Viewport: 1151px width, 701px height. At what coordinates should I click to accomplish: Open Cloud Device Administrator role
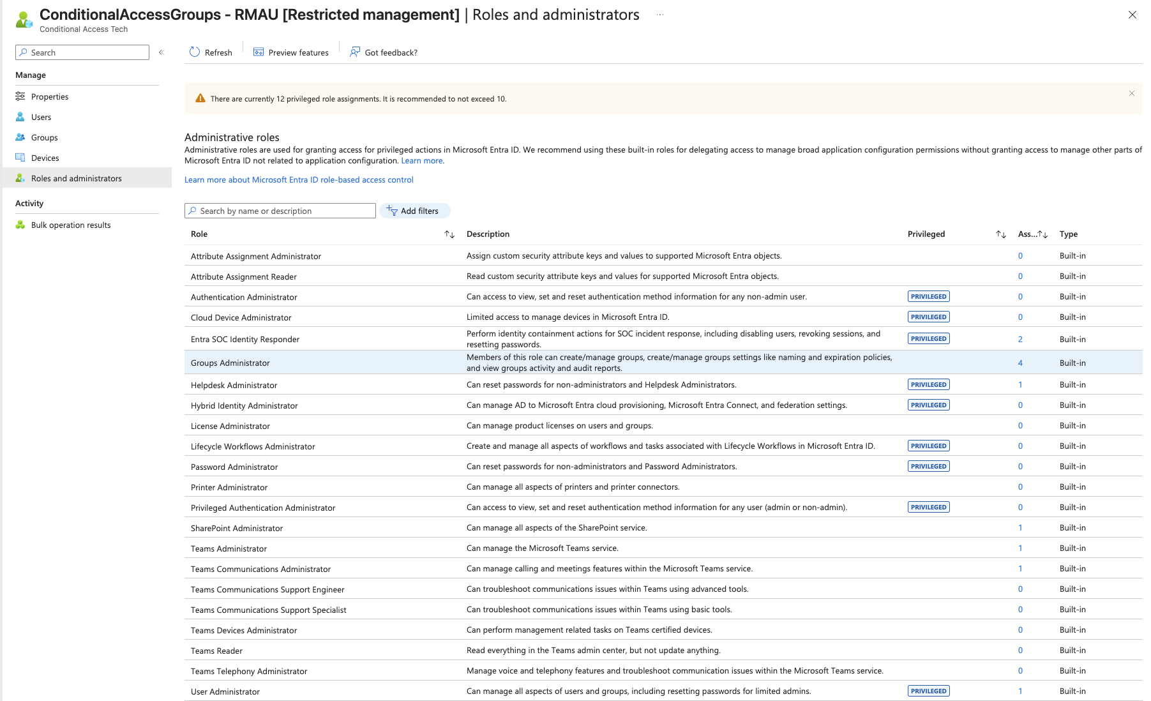241,317
